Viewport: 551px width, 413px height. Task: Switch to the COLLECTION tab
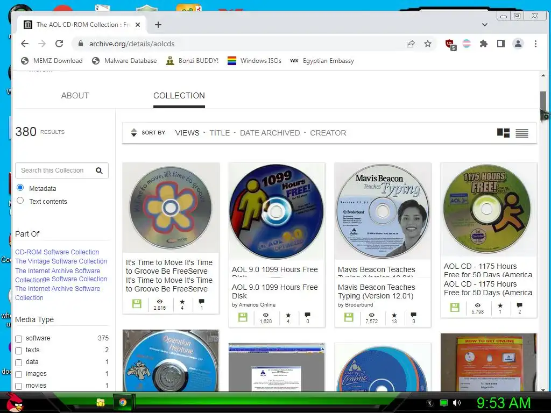tap(179, 96)
